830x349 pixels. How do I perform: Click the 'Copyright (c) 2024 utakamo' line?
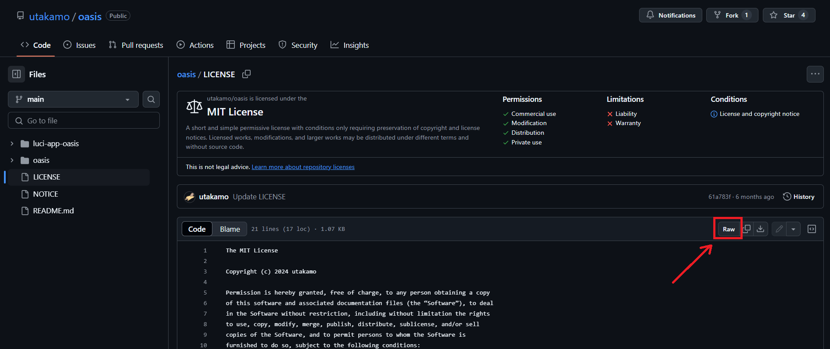[271, 272]
